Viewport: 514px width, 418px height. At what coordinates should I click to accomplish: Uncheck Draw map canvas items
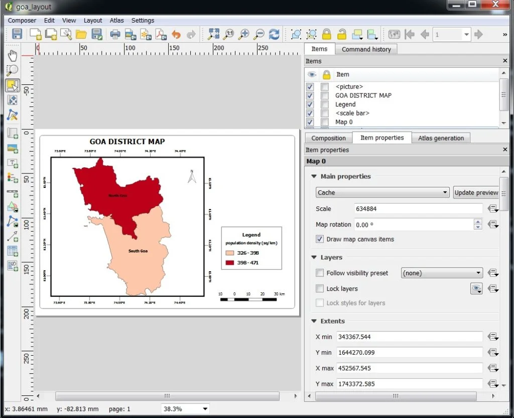pos(320,239)
